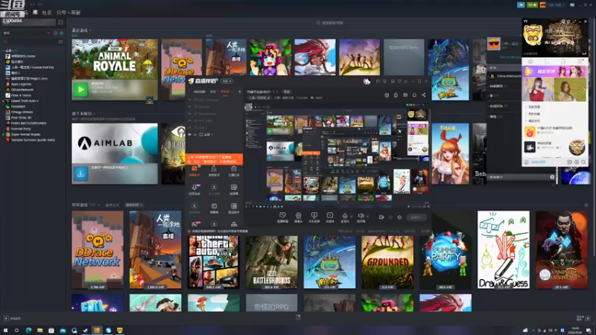
Task: Click the recent-history clock icon in sidebar
Action: (x=55, y=33)
